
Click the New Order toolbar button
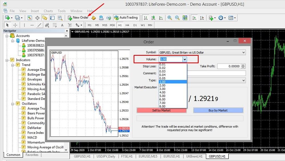[78, 18]
